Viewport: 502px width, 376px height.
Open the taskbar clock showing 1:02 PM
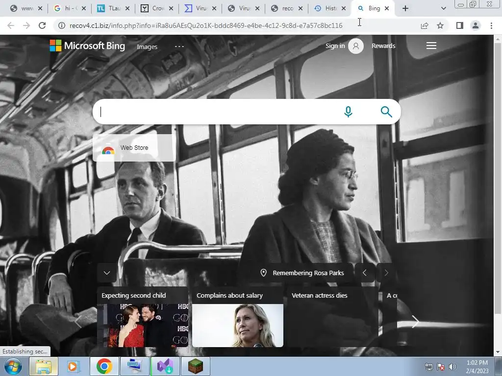[x=477, y=367]
